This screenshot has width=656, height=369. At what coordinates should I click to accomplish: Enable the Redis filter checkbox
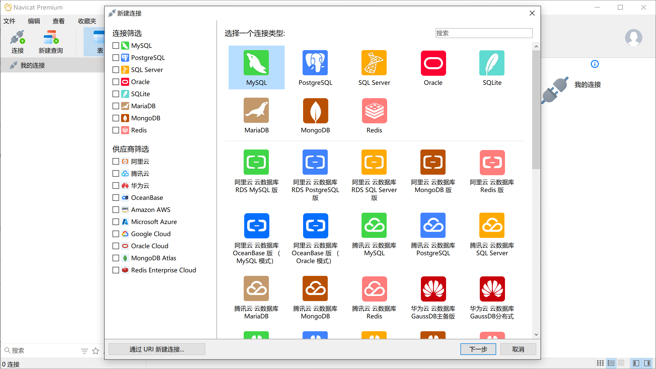coord(116,130)
